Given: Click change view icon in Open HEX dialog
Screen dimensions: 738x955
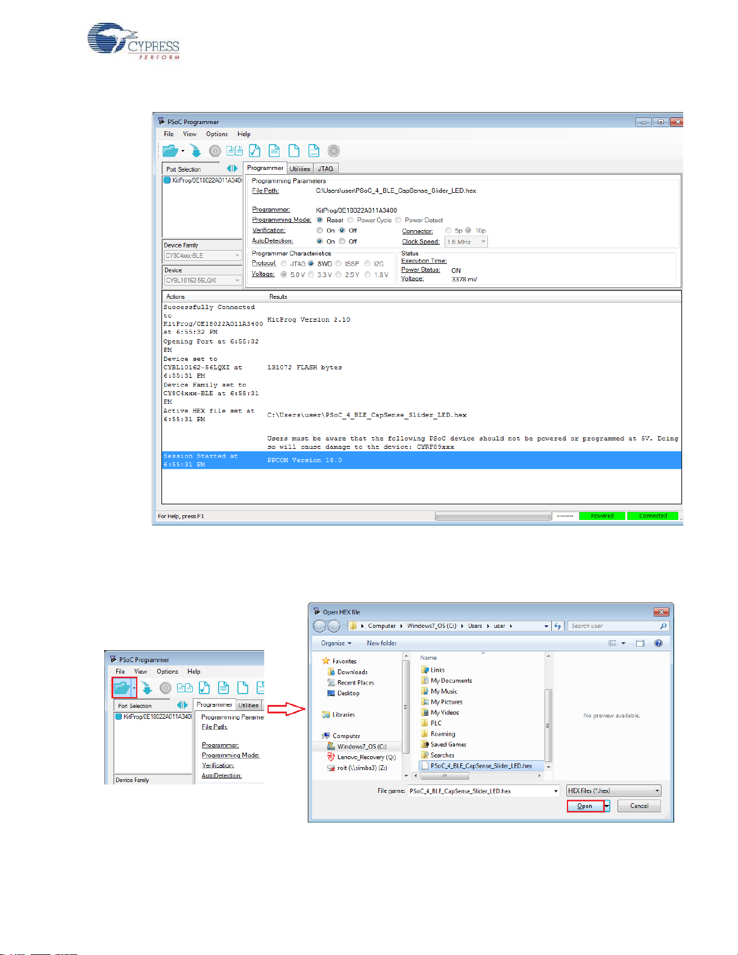Looking at the screenshot, I should coord(612,643).
